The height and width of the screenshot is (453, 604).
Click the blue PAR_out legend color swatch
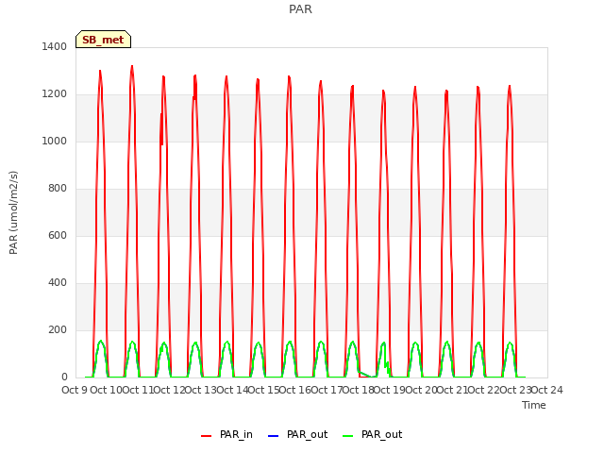273,436
